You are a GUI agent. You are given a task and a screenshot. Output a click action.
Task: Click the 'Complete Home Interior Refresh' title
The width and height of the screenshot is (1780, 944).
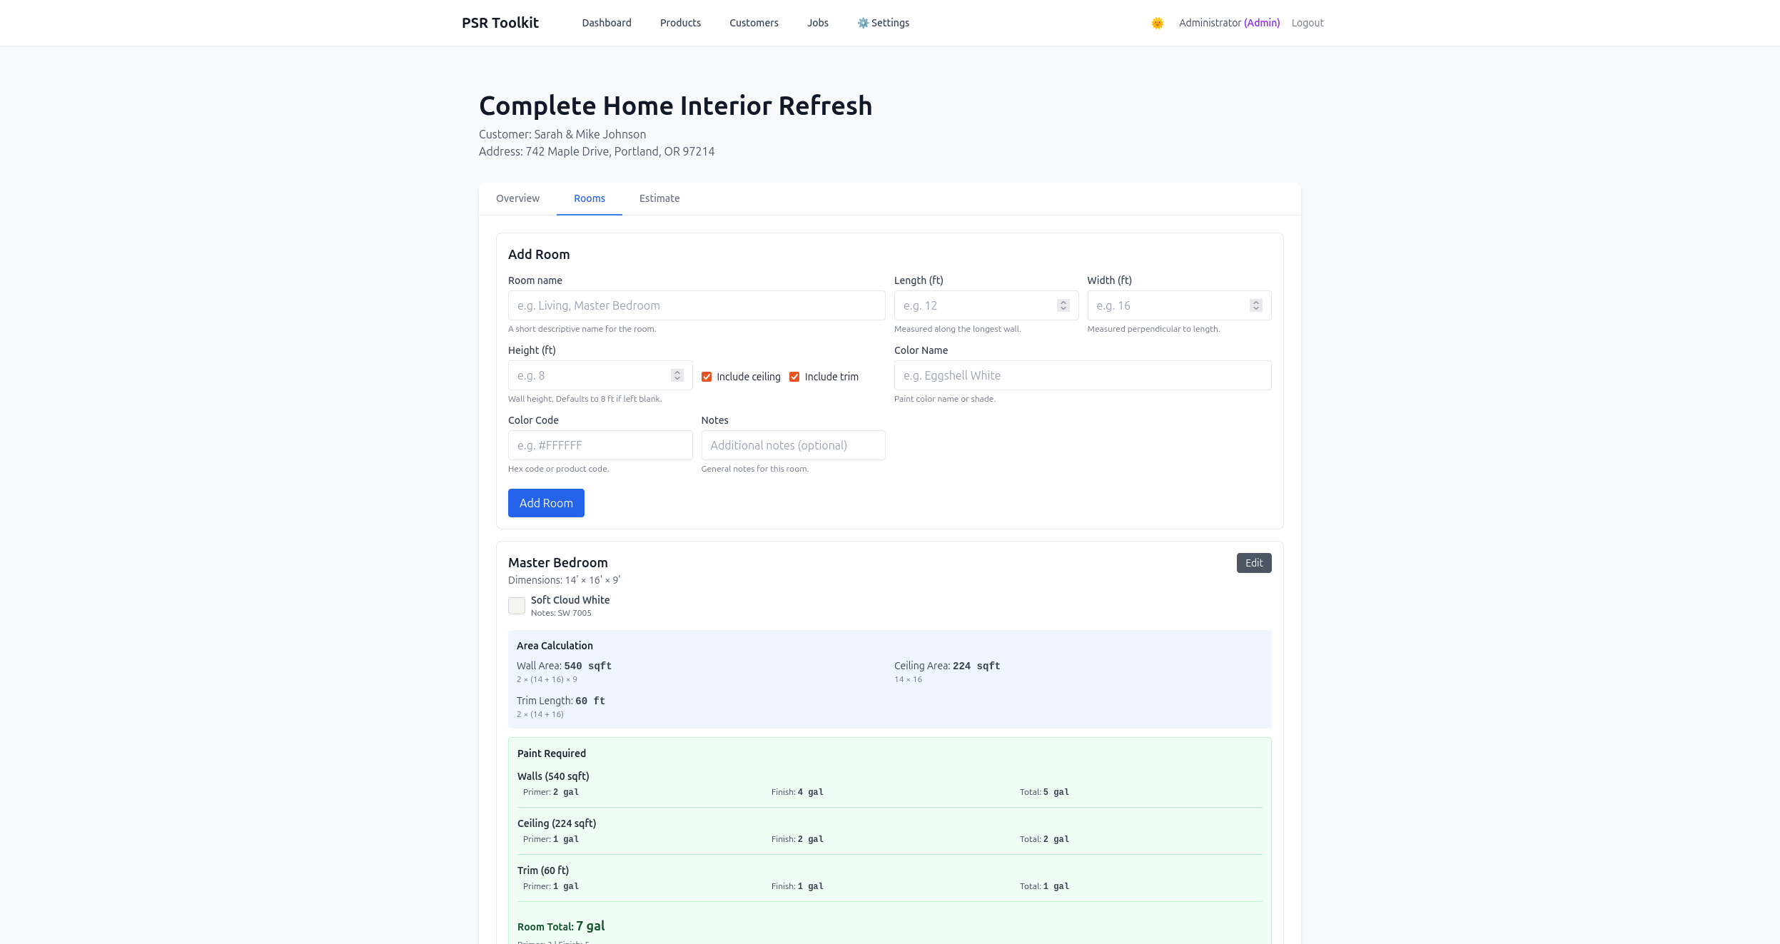pos(675,106)
